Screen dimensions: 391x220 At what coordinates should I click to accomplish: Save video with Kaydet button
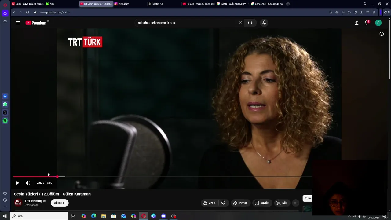[262, 203]
